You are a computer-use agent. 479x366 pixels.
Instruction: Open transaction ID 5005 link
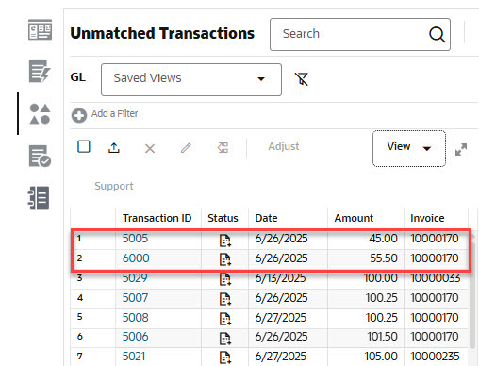point(135,239)
